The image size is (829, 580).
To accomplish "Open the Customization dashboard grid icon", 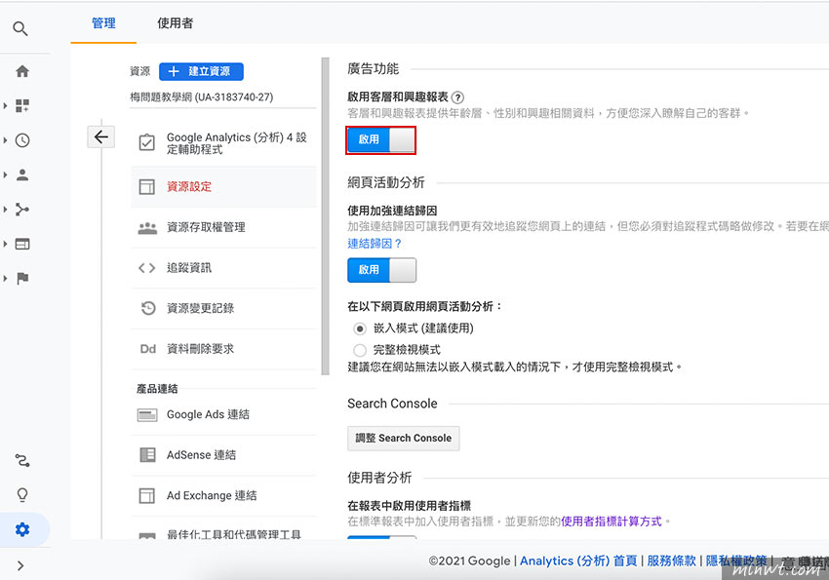I will pos(22,105).
